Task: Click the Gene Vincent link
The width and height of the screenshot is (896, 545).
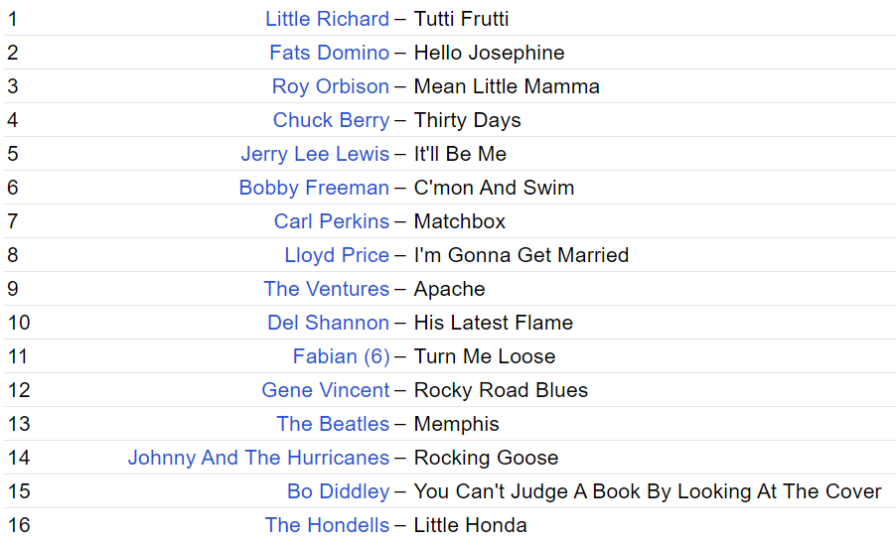Action: point(325,390)
